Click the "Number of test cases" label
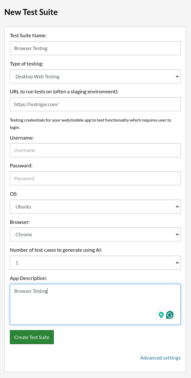 [x=56, y=250]
